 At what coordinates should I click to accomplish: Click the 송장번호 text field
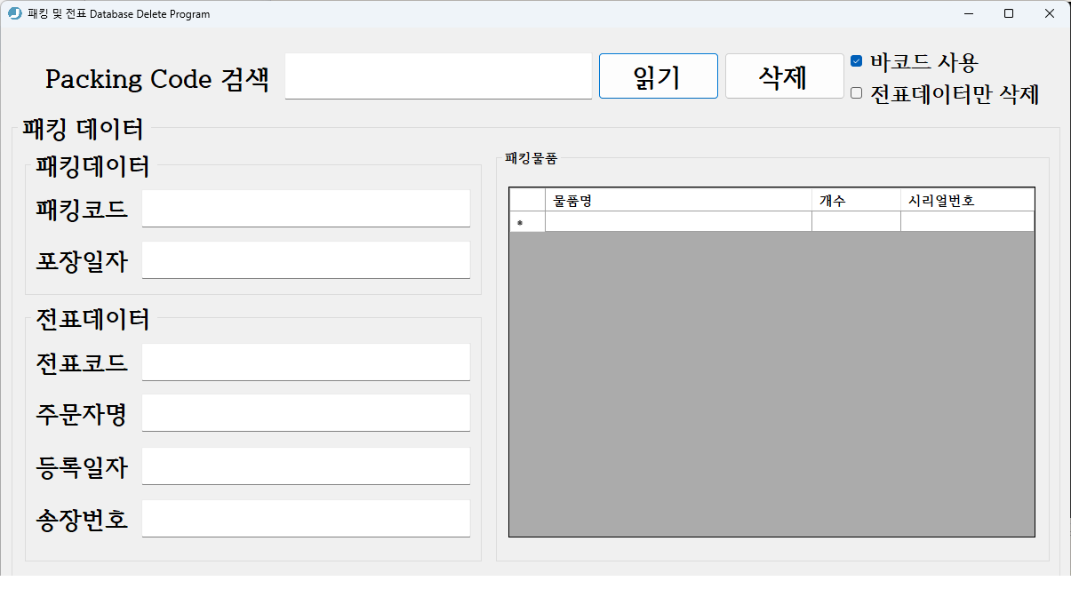pyautogui.click(x=306, y=518)
